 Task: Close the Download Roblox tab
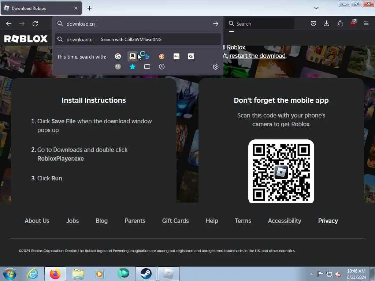coord(76,8)
